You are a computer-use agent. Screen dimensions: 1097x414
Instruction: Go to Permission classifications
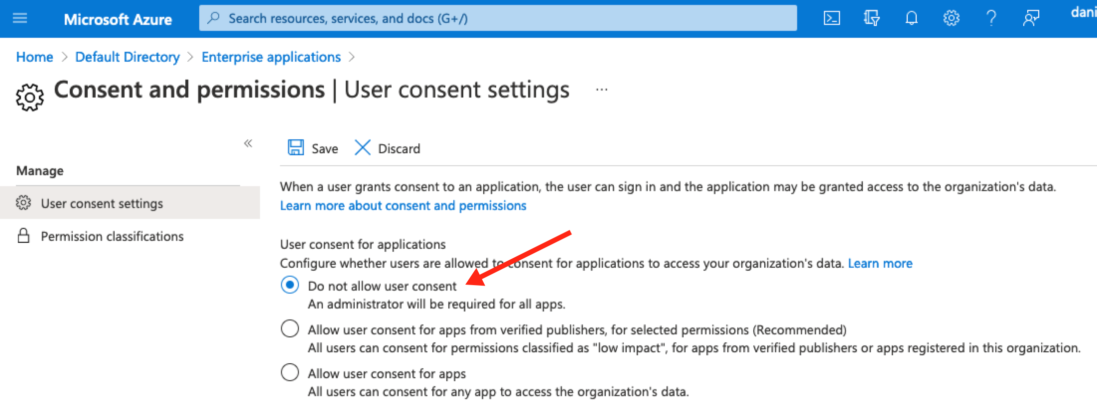(112, 236)
